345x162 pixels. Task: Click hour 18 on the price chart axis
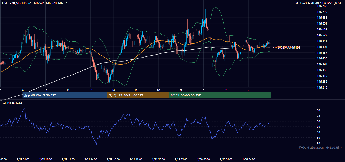click(136, 90)
